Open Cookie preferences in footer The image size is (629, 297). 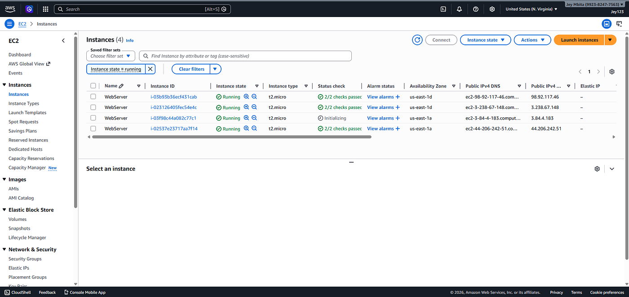(607, 293)
